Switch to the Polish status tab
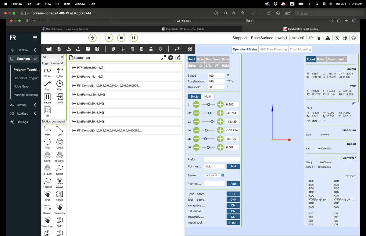The image size is (366, 236). (321, 59)
